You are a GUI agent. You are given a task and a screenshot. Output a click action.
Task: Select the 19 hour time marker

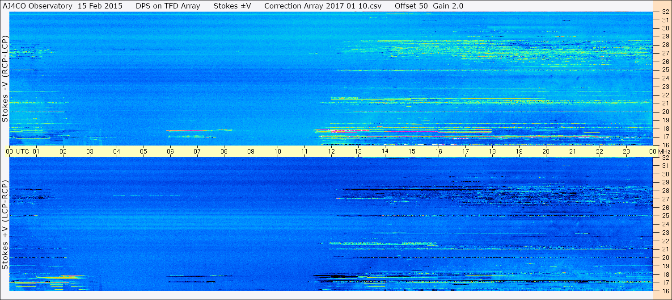coord(519,151)
